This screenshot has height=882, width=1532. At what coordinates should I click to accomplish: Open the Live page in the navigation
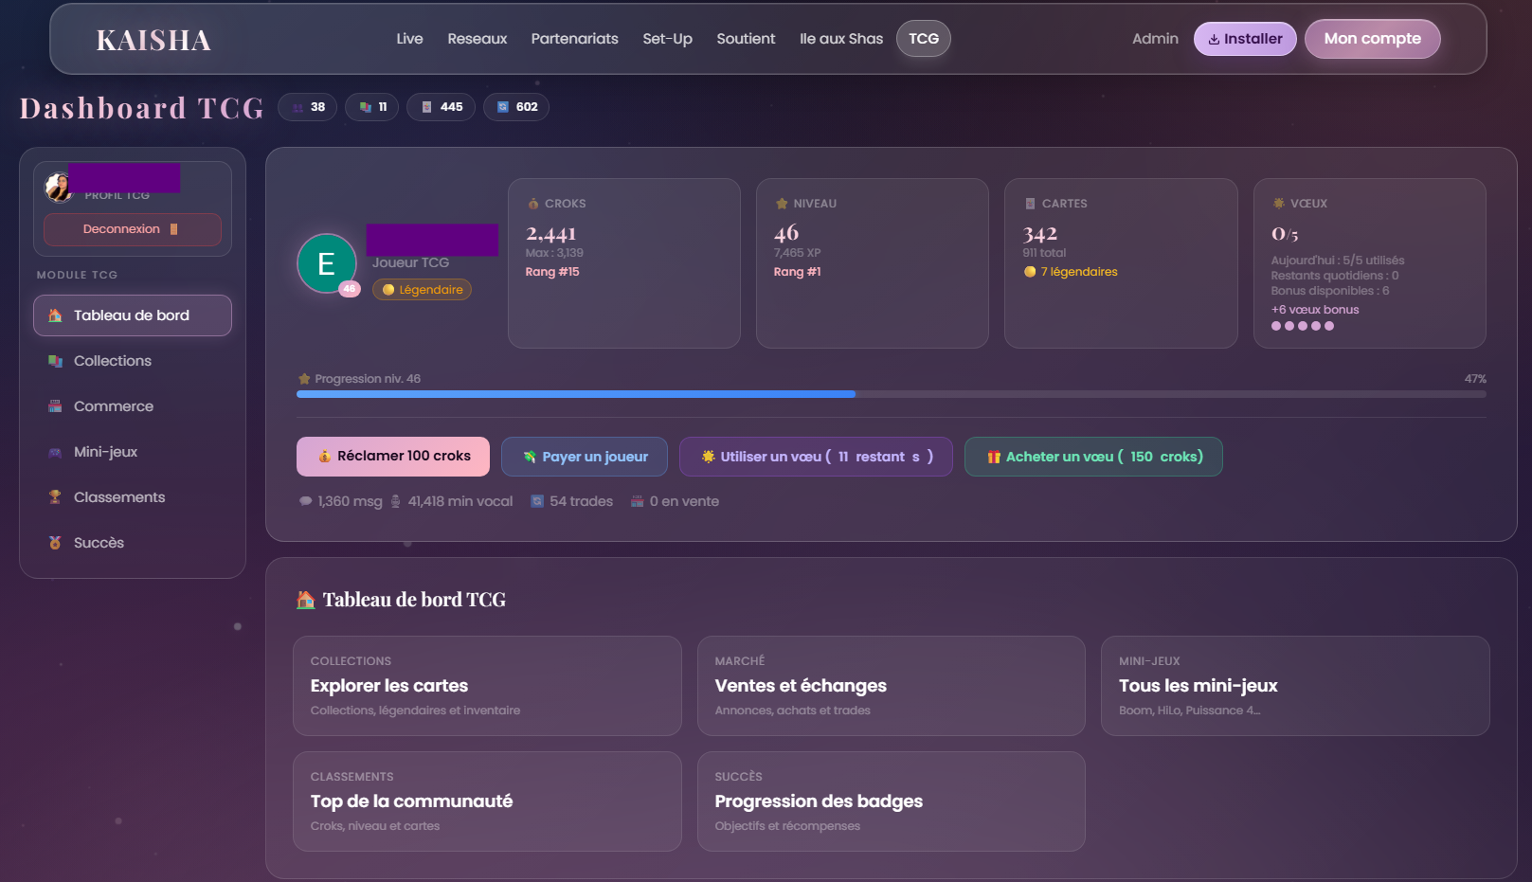point(409,39)
